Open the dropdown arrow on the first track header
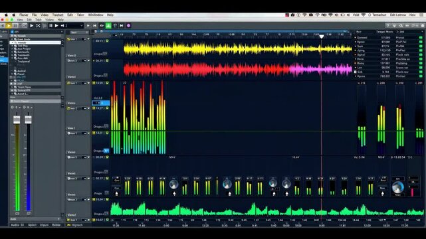The height and width of the screenshot is (239, 426). click(88, 39)
